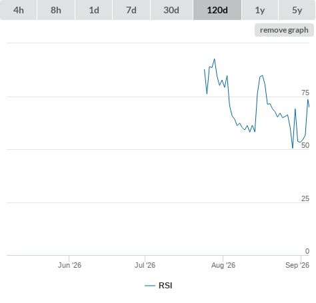This screenshot has width=316, height=303.
Task: Click the blue RSI legend line marker
Action: (150, 286)
